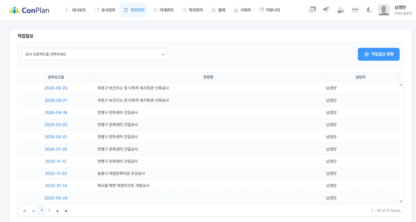Open the 커뮤니티 menu
The width and height of the screenshot is (416, 222).
tap(270, 10)
